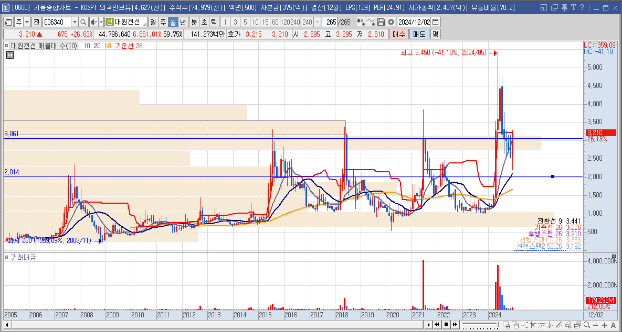This screenshot has height=332, width=622.
Task: Select the 초 second period toggle
Action: click(204, 22)
